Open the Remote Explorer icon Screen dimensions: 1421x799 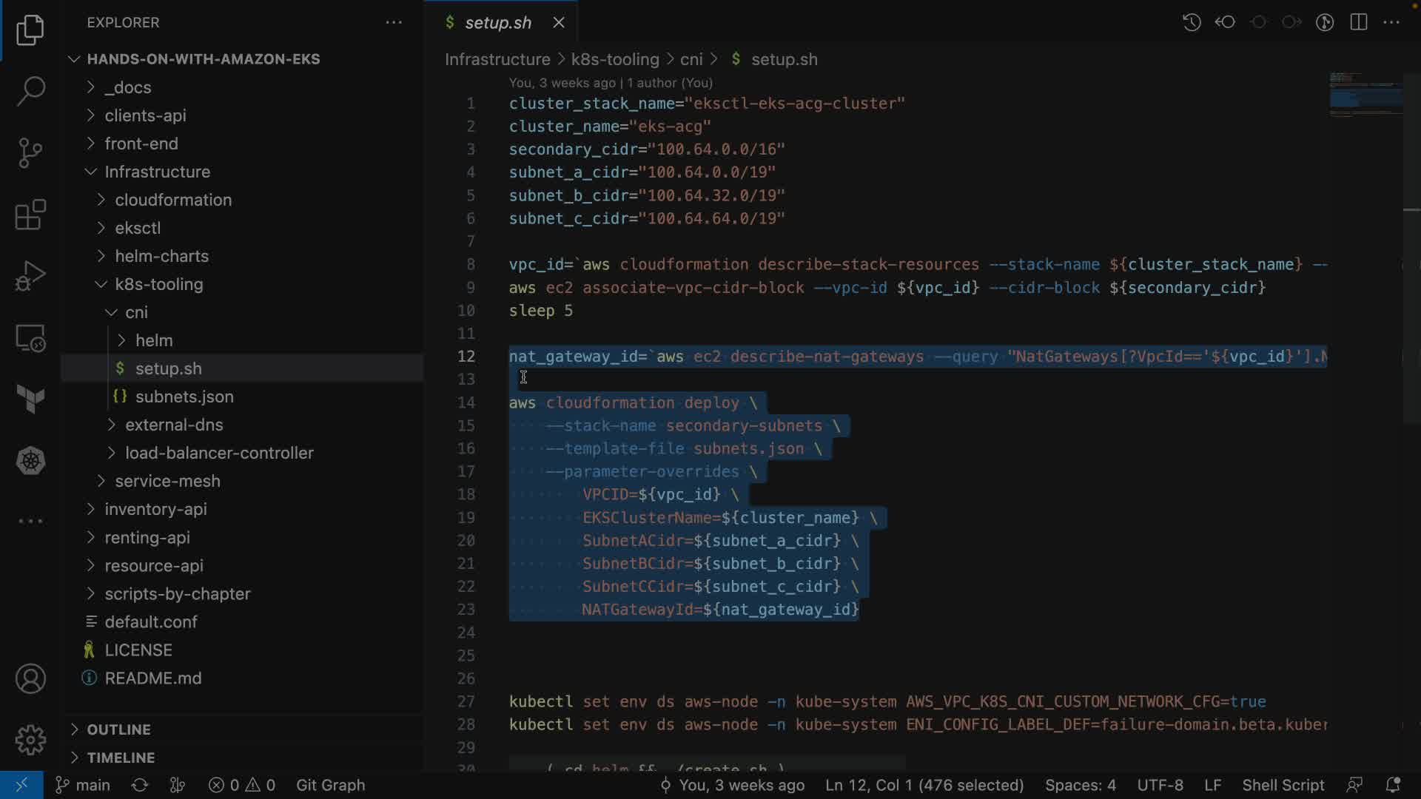pyautogui.click(x=30, y=339)
